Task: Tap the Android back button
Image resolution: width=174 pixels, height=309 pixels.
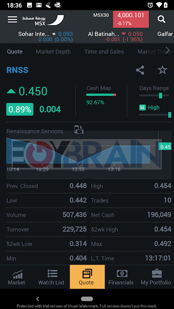Action: click(x=38, y=299)
